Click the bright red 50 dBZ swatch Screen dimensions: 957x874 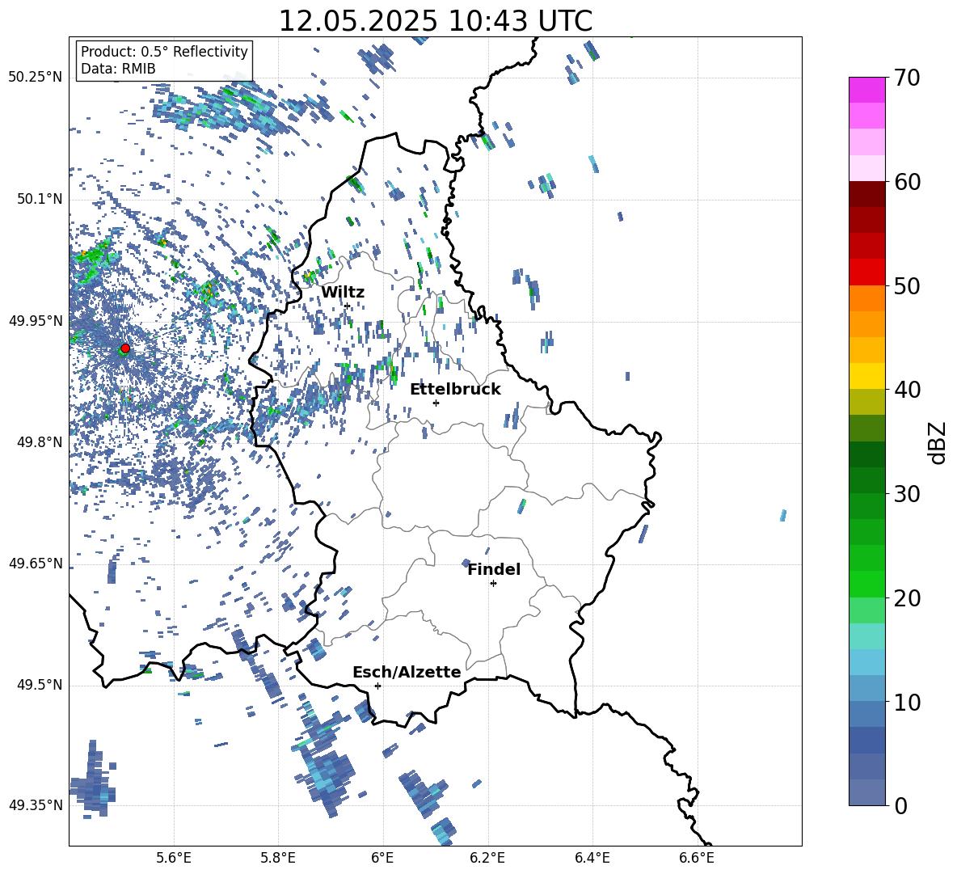pyautogui.click(x=866, y=272)
